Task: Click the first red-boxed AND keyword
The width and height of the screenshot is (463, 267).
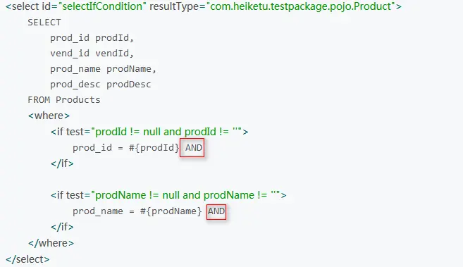Action: tap(192, 147)
